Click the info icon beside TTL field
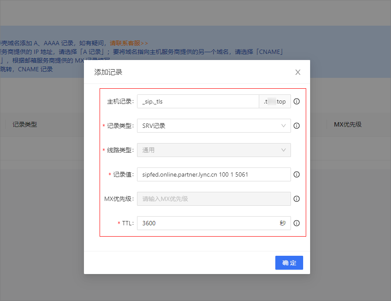 (x=297, y=223)
